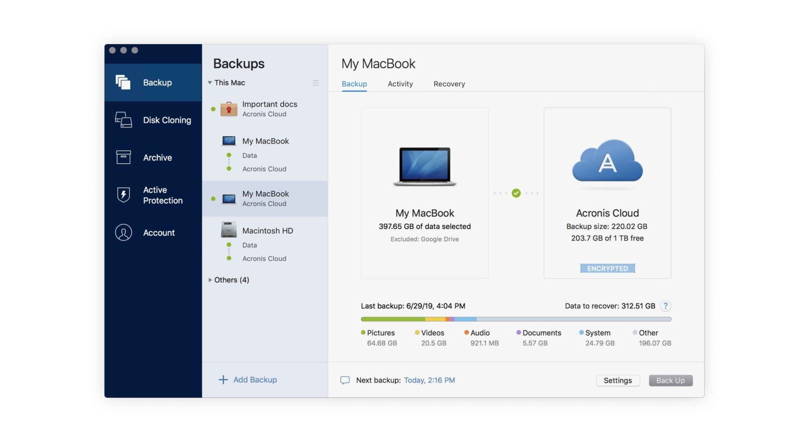Viewport: 809px width, 442px height.
Task: Select the Account profile icon
Action: tap(123, 232)
